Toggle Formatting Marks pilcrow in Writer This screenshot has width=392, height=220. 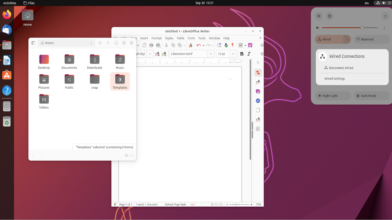tap(233, 45)
